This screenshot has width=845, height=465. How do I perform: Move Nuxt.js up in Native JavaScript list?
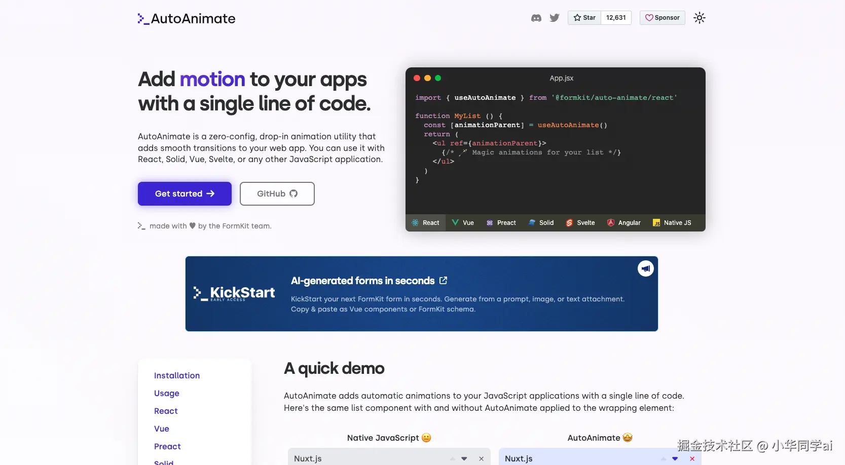click(x=453, y=459)
